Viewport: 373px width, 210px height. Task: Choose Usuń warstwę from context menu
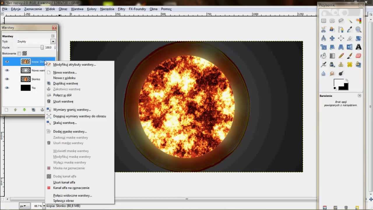click(x=63, y=101)
